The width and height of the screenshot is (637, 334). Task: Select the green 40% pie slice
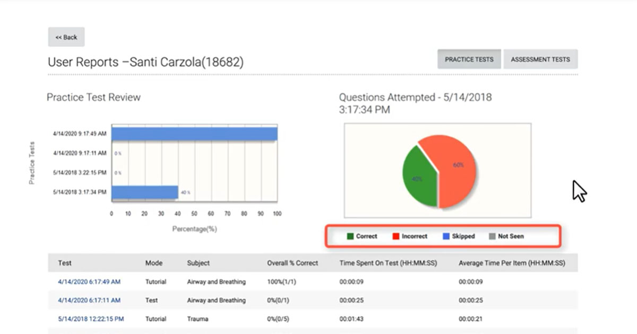pyautogui.click(x=418, y=178)
